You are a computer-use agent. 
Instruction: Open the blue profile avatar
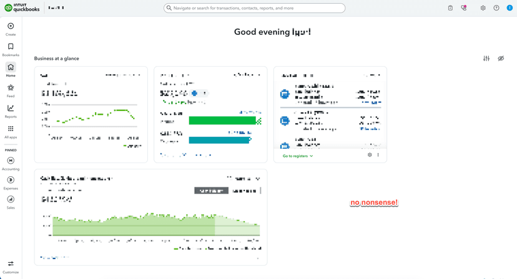coord(510,8)
